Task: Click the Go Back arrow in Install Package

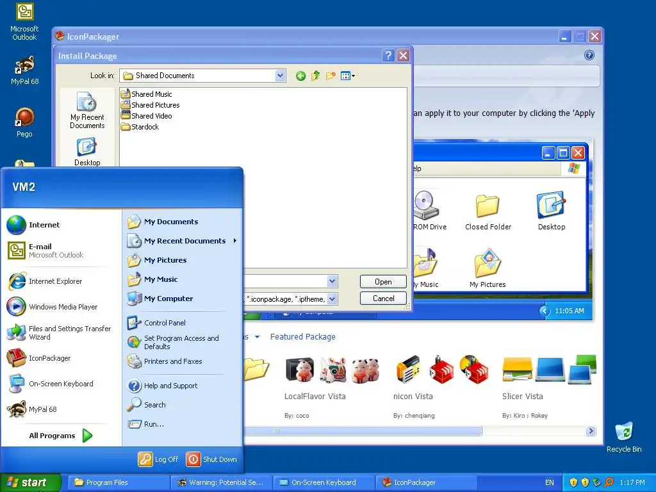Action: [300, 76]
